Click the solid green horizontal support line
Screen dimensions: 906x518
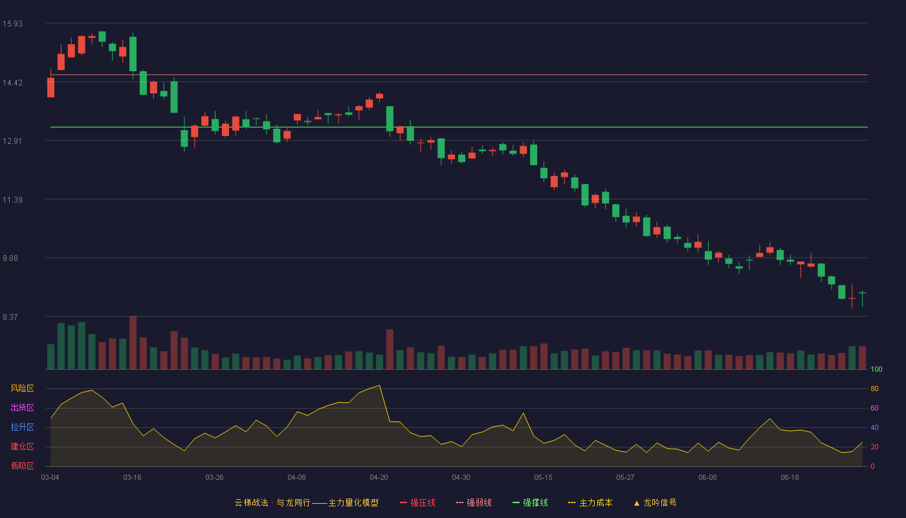pos(459,127)
